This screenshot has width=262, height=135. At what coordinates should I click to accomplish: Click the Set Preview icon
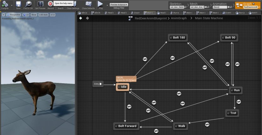click(40, 4)
